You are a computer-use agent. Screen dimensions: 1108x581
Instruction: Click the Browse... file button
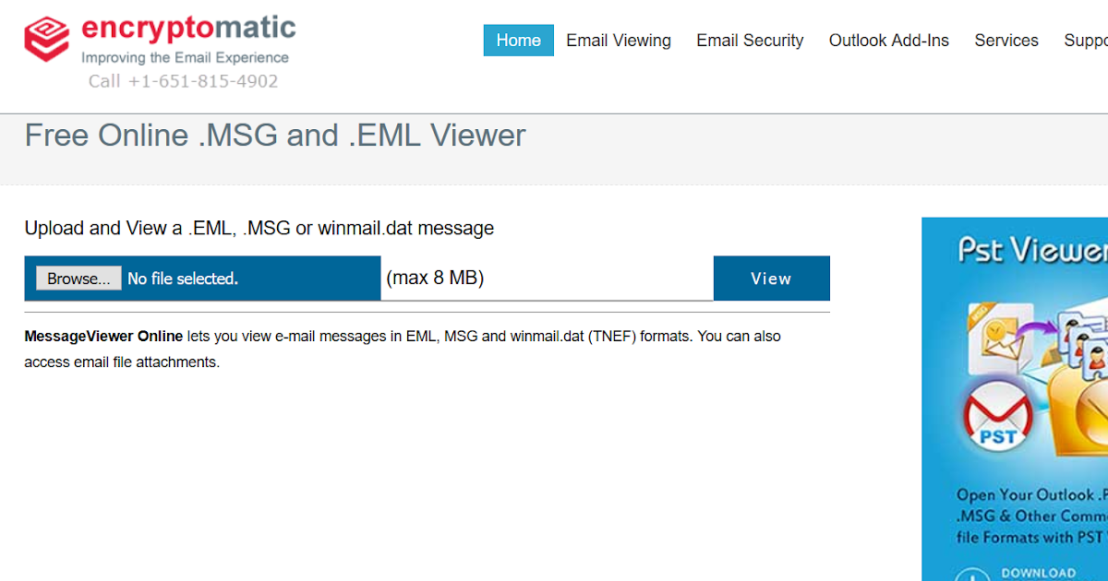(x=78, y=279)
